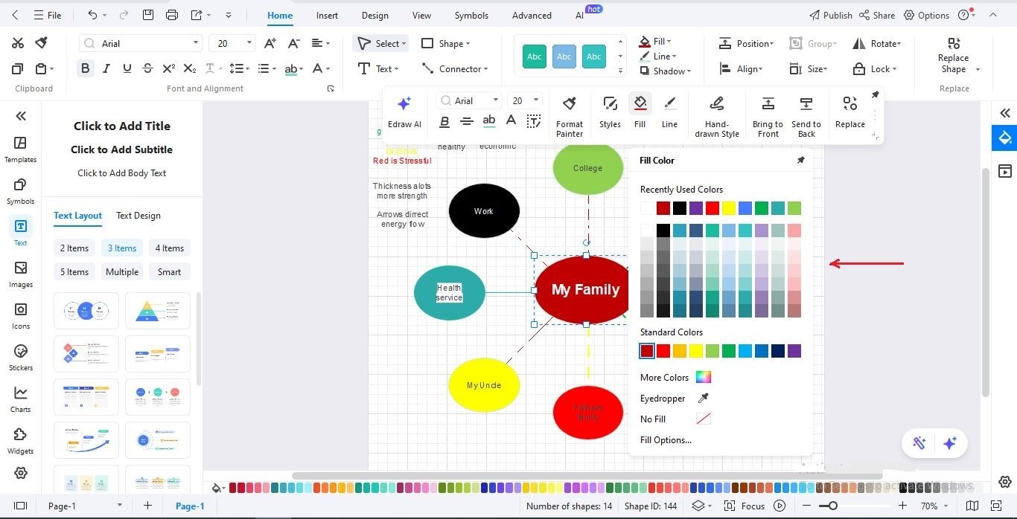Open the Templates sidebar panel
Image resolution: width=1017 pixels, height=519 pixels.
click(20, 149)
